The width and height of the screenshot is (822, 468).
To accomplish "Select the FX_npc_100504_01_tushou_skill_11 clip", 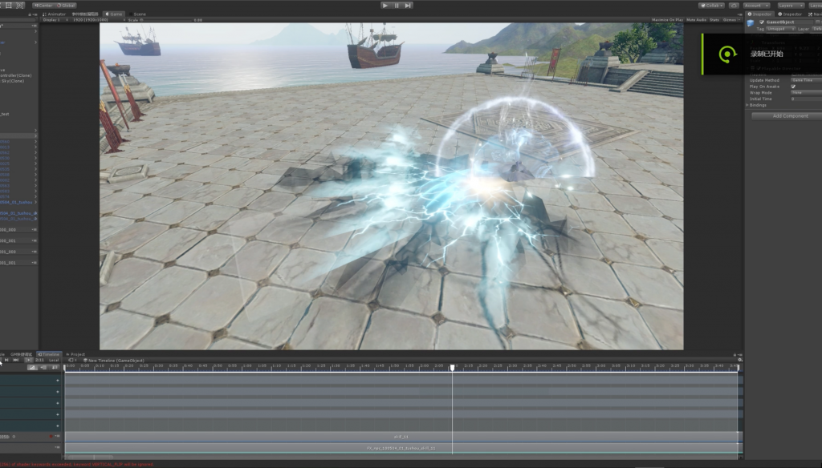I will (401, 448).
